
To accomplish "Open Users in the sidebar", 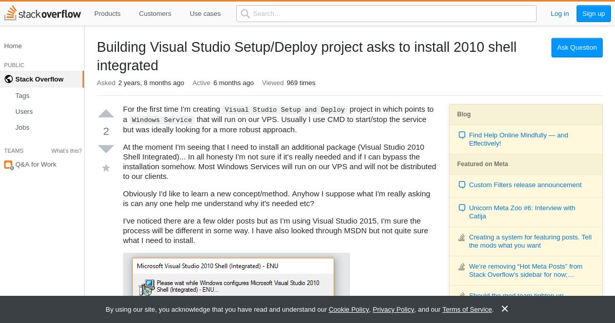I will click(24, 112).
